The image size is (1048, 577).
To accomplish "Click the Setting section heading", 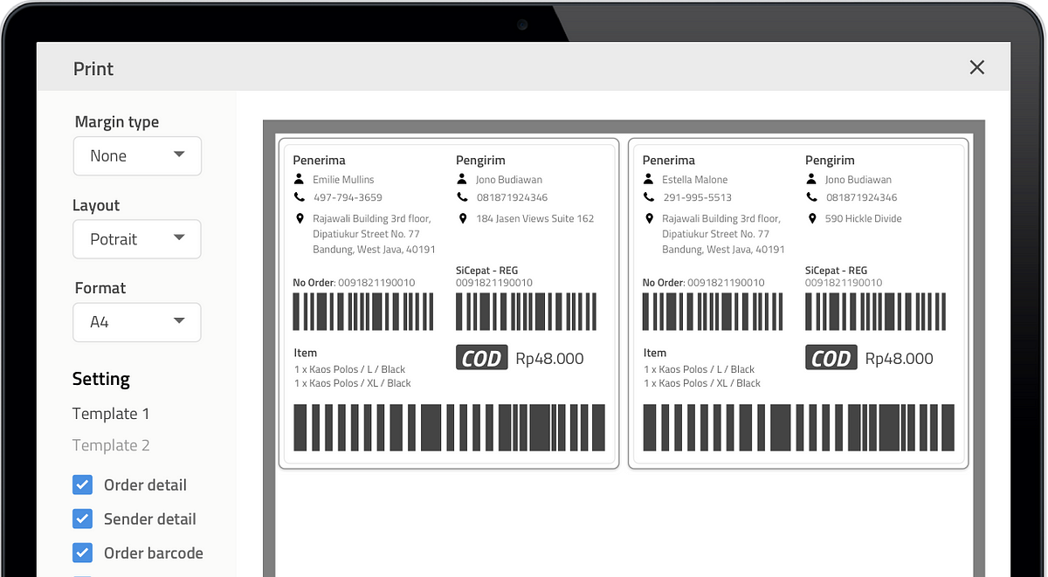I will pos(101,379).
